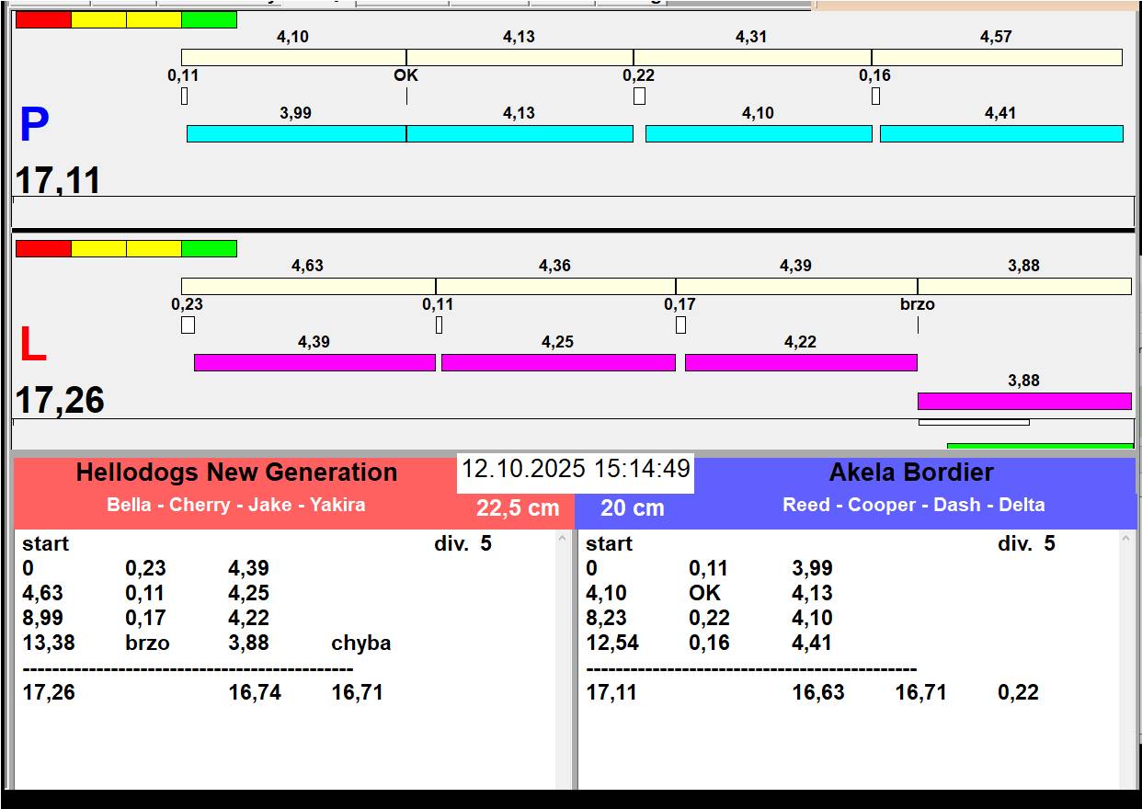Select the first yellow light in lane P
The height and width of the screenshot is (809, 1142).
click(98, 19)
